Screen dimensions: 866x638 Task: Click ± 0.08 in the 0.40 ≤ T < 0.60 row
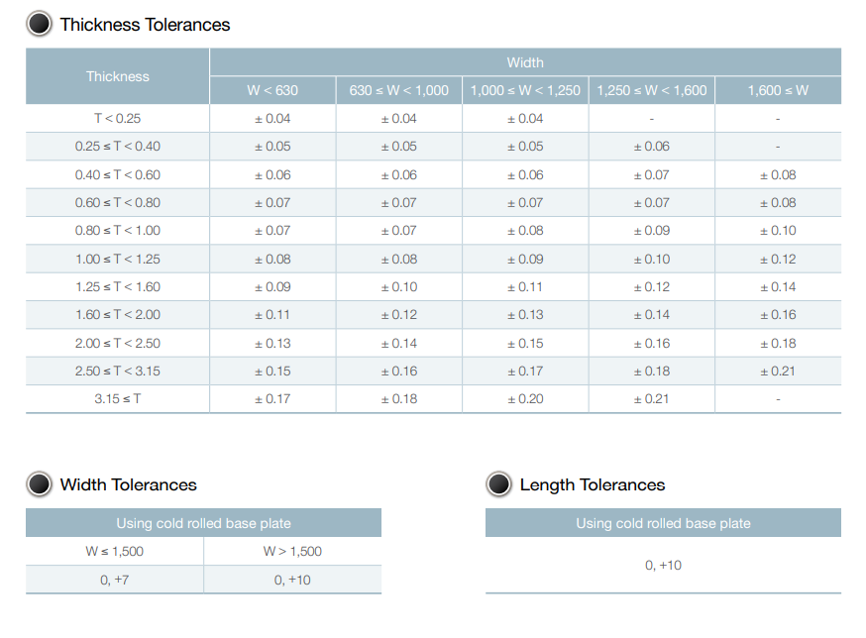(778, 175)
